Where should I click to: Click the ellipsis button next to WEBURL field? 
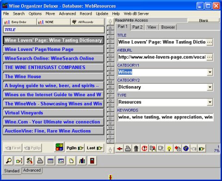point(210,57)
